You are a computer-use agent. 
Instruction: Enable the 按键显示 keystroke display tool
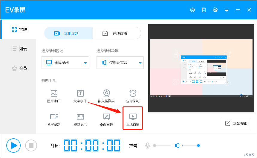[80, 117]
